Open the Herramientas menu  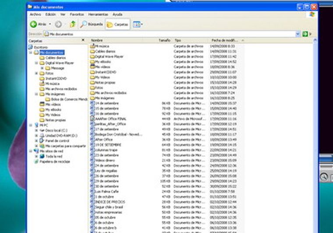98,14
